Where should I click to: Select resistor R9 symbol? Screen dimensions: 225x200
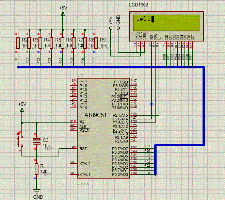point(96,43)
